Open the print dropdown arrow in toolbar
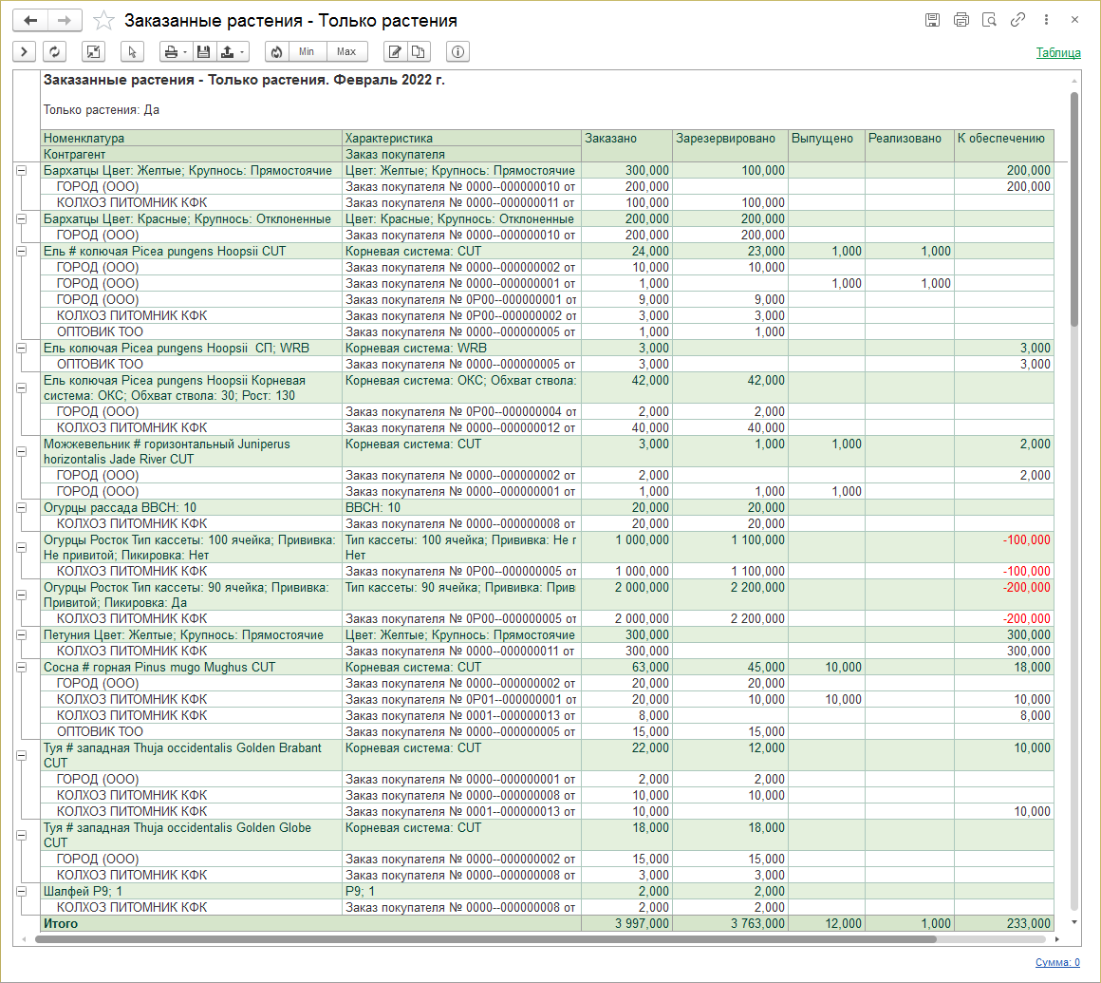 (x=185, y=52)
